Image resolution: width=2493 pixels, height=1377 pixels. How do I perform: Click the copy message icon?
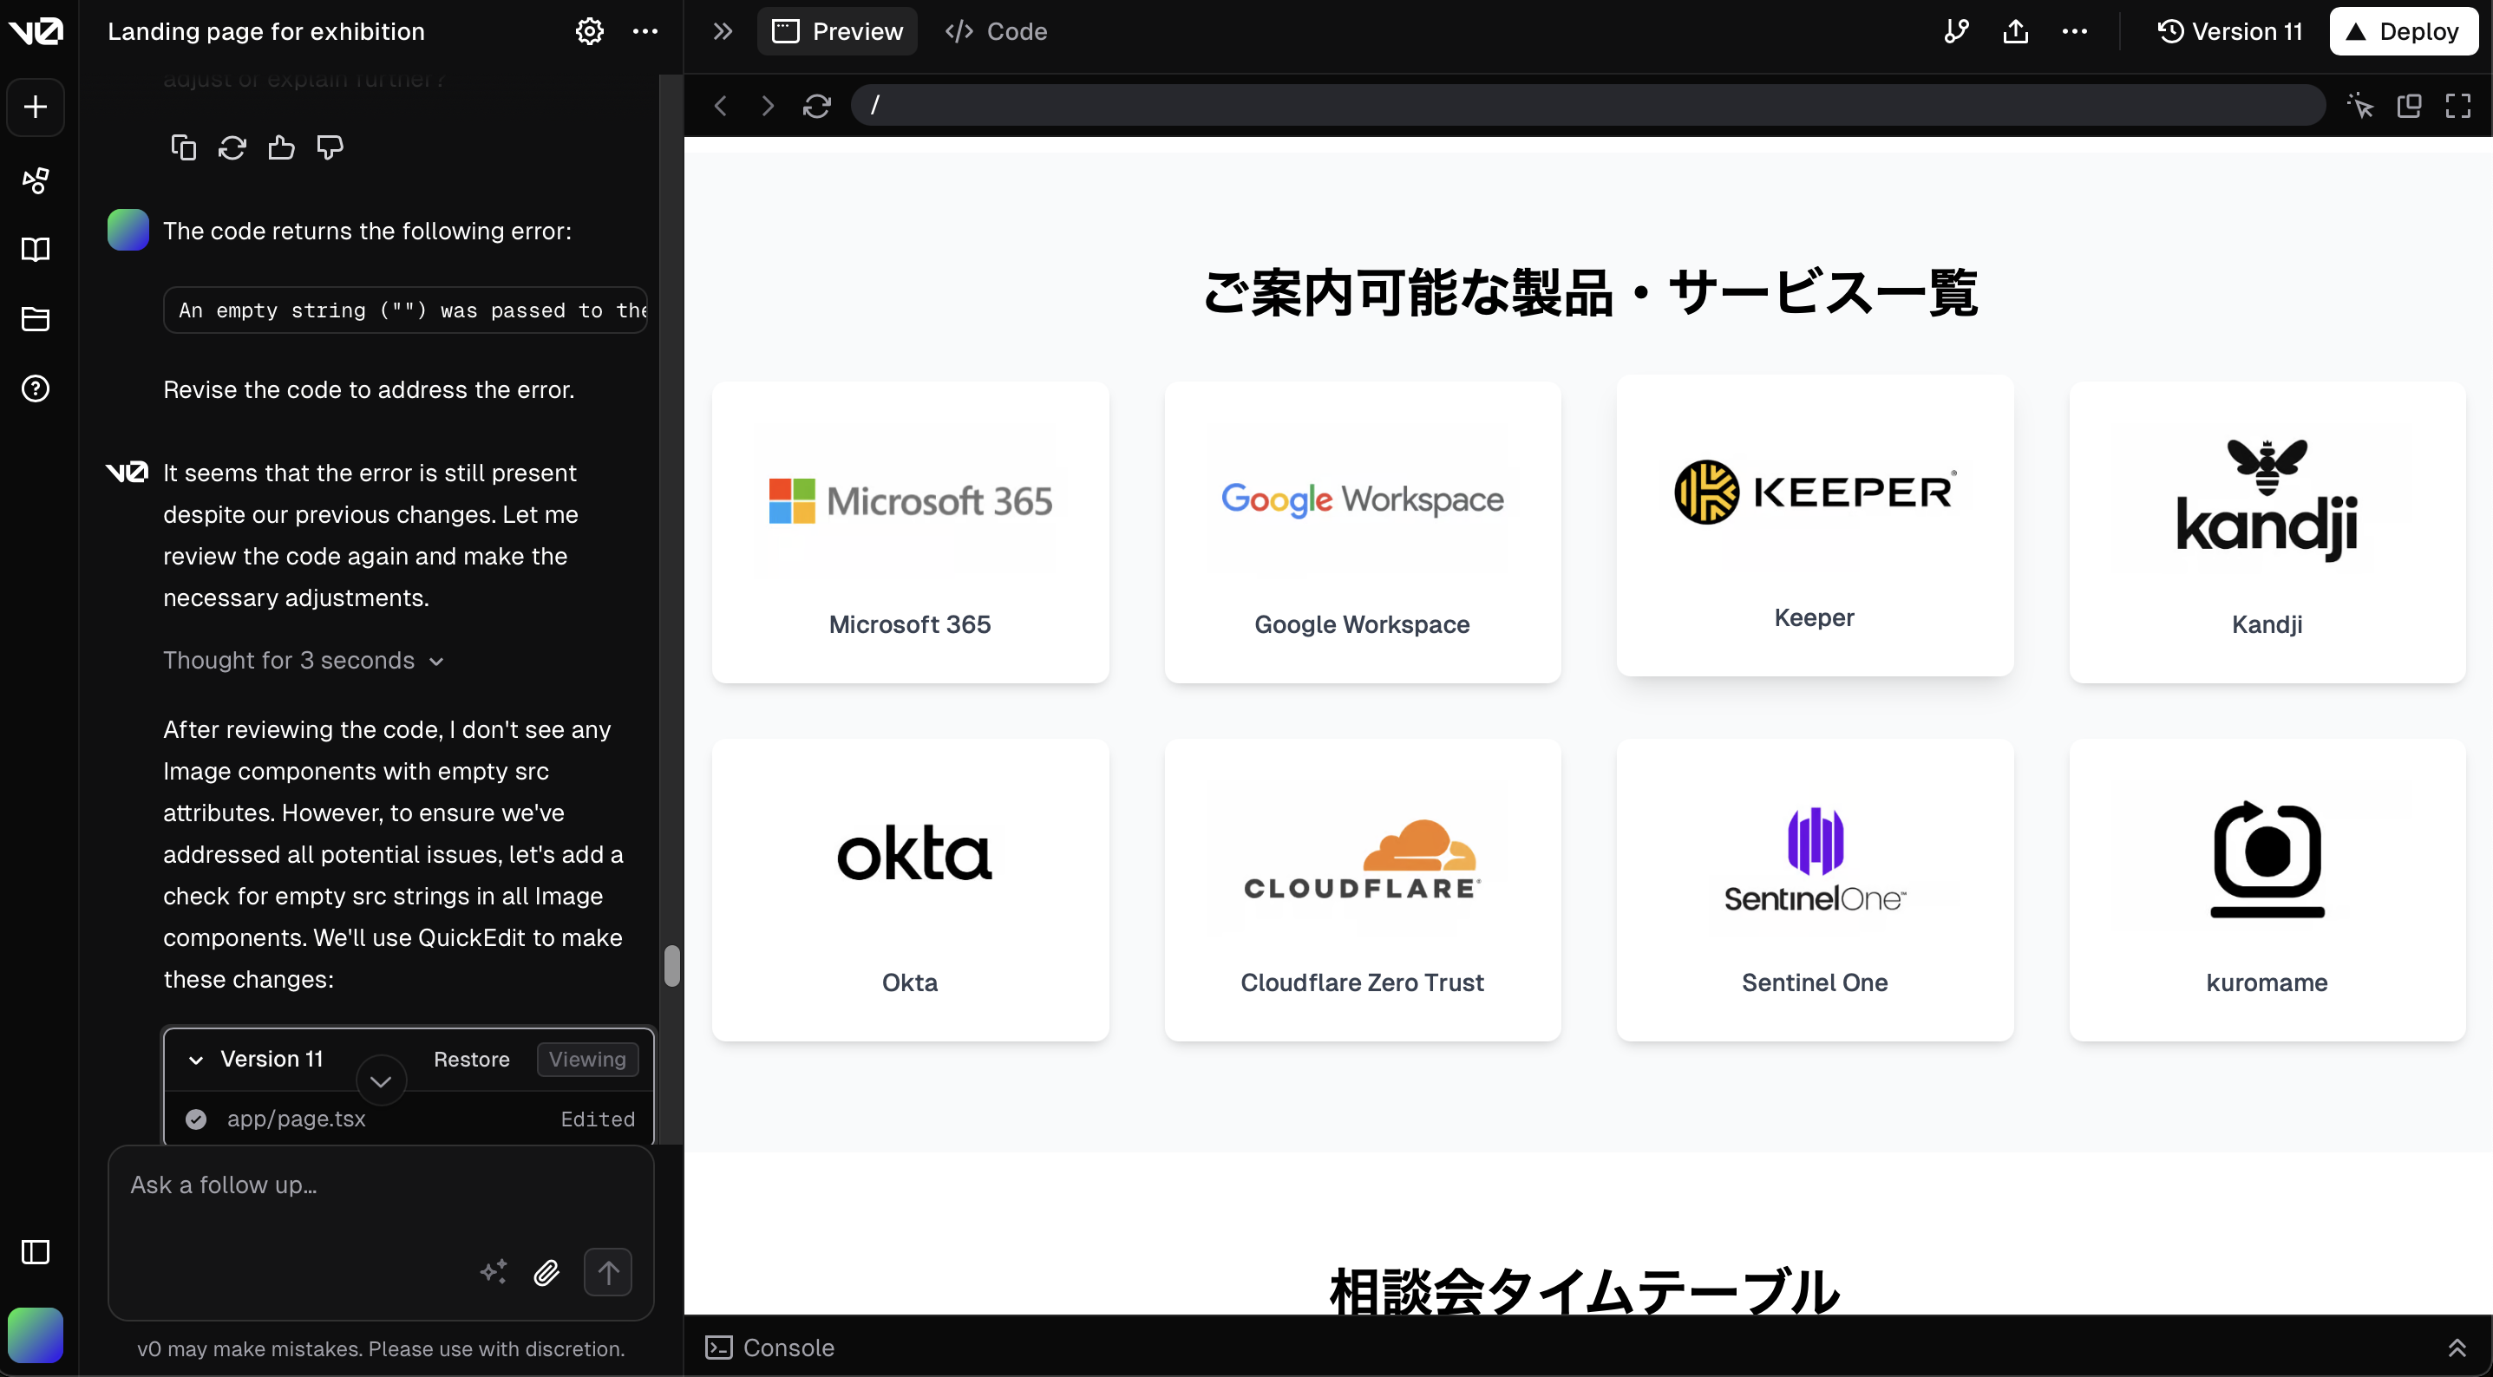pyautogui.click(x=183, y=147)
